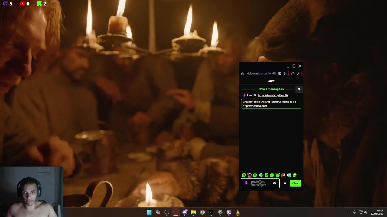Open the browser extensions cube icon
Viewport: 387px width, 217px height.
point(293,74)
